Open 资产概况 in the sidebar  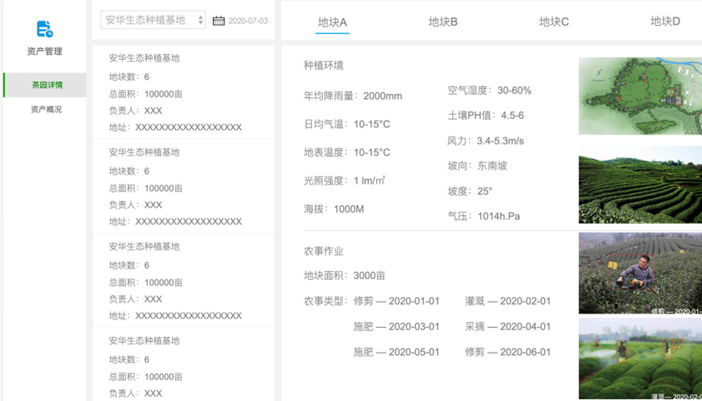click(x=46, y=109)
